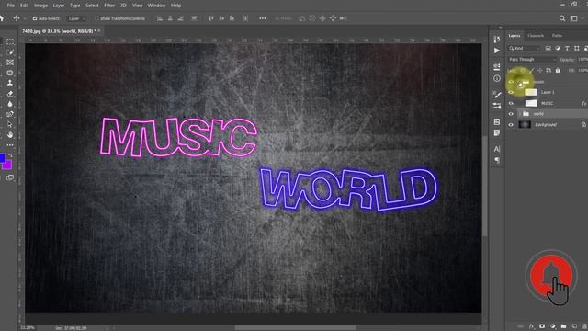Viewport: 588px width, 331px height.
Task: Select the Layer 1 layer name
Action: (x=548, y=92)
